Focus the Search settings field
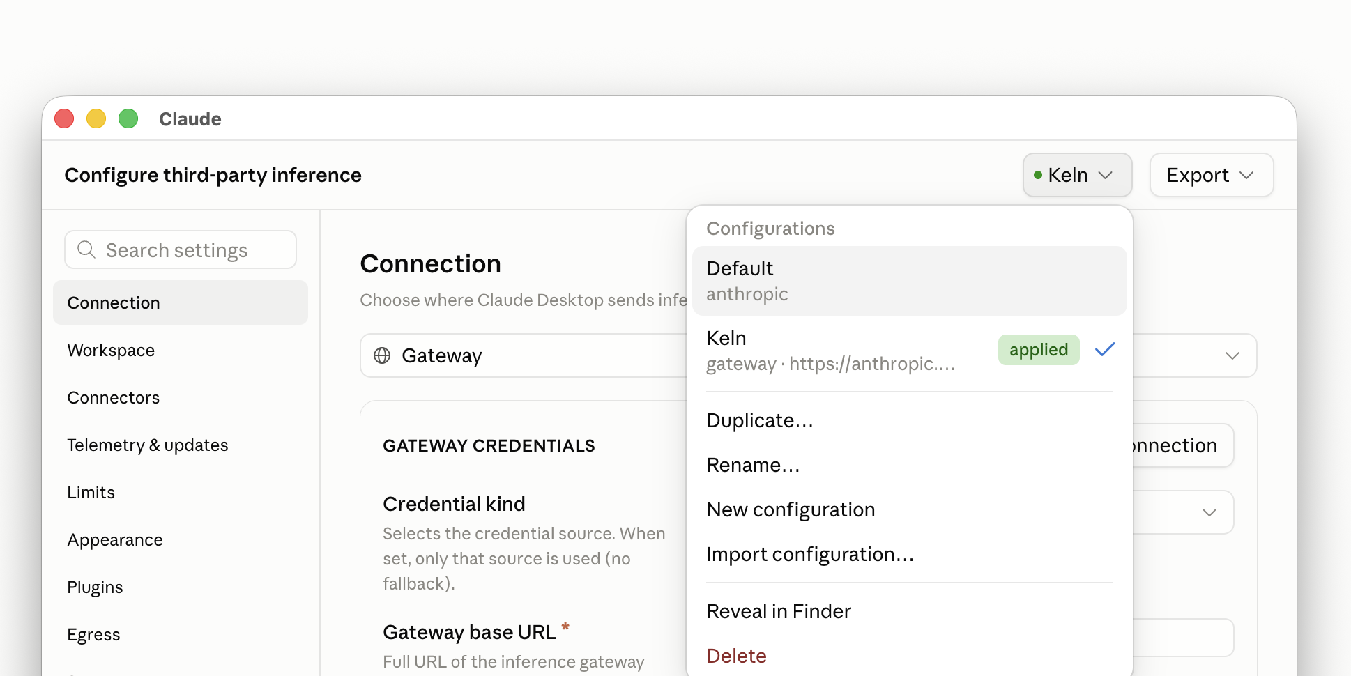Viewport: 1351px width, 676px height. click(x=181, y=249)
